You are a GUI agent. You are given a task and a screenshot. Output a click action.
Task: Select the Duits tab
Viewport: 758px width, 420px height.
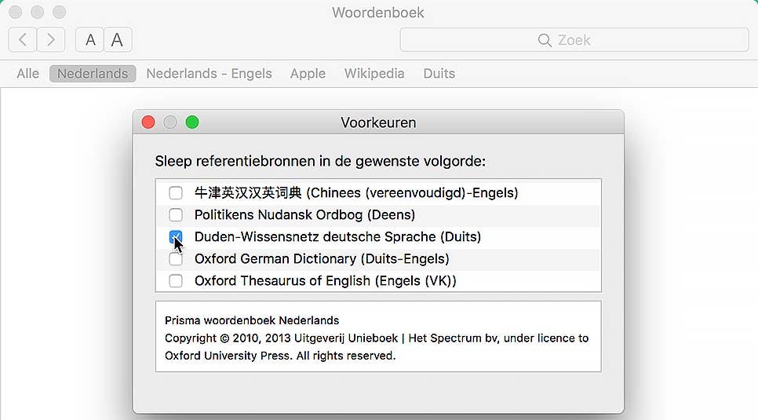439,74
